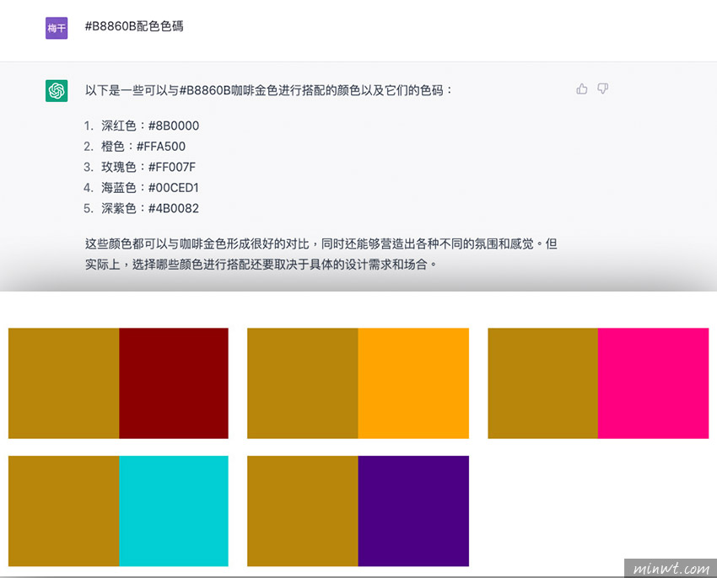Screen dimensions: 717x578
Task: Click the gold swatch beside deep purple
Action: [303, 511]
